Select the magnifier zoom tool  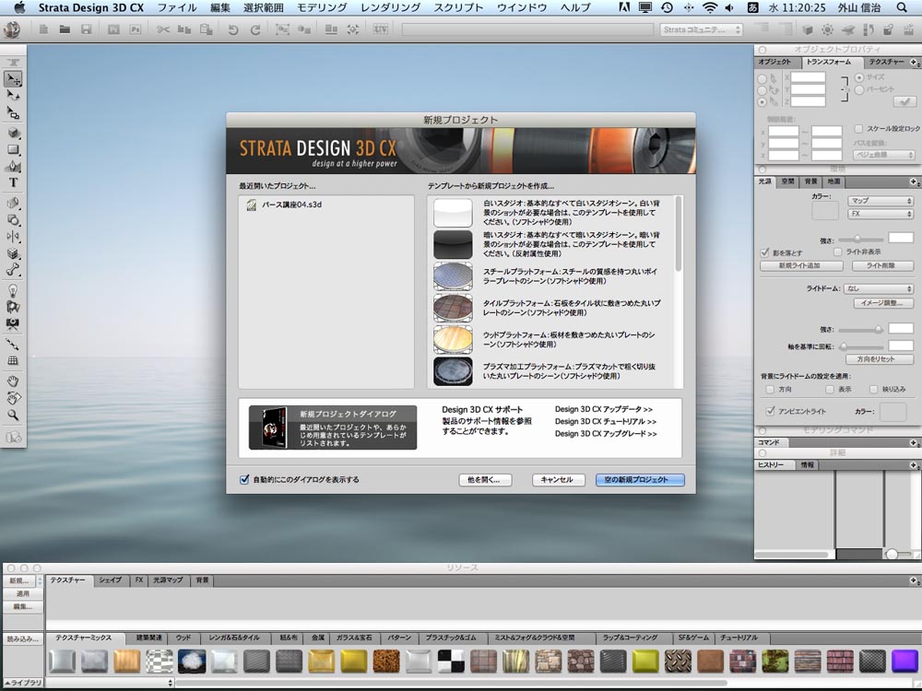(13, 415)
